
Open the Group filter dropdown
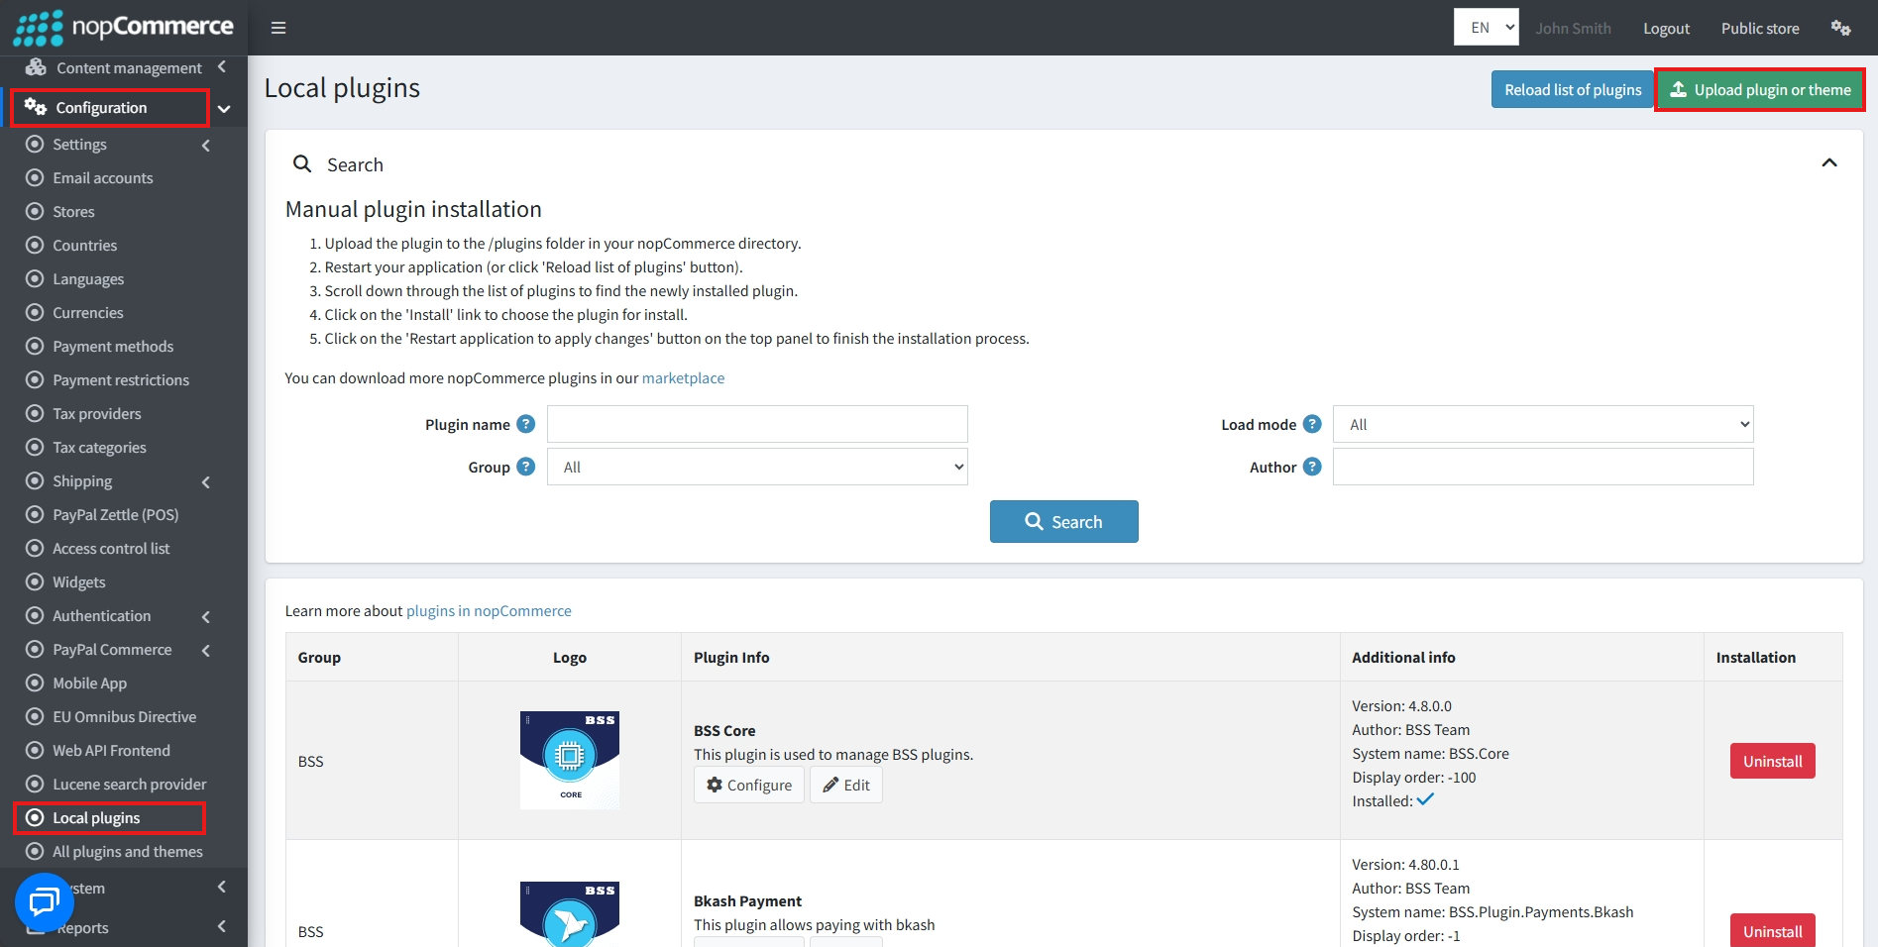coord(757,467)
